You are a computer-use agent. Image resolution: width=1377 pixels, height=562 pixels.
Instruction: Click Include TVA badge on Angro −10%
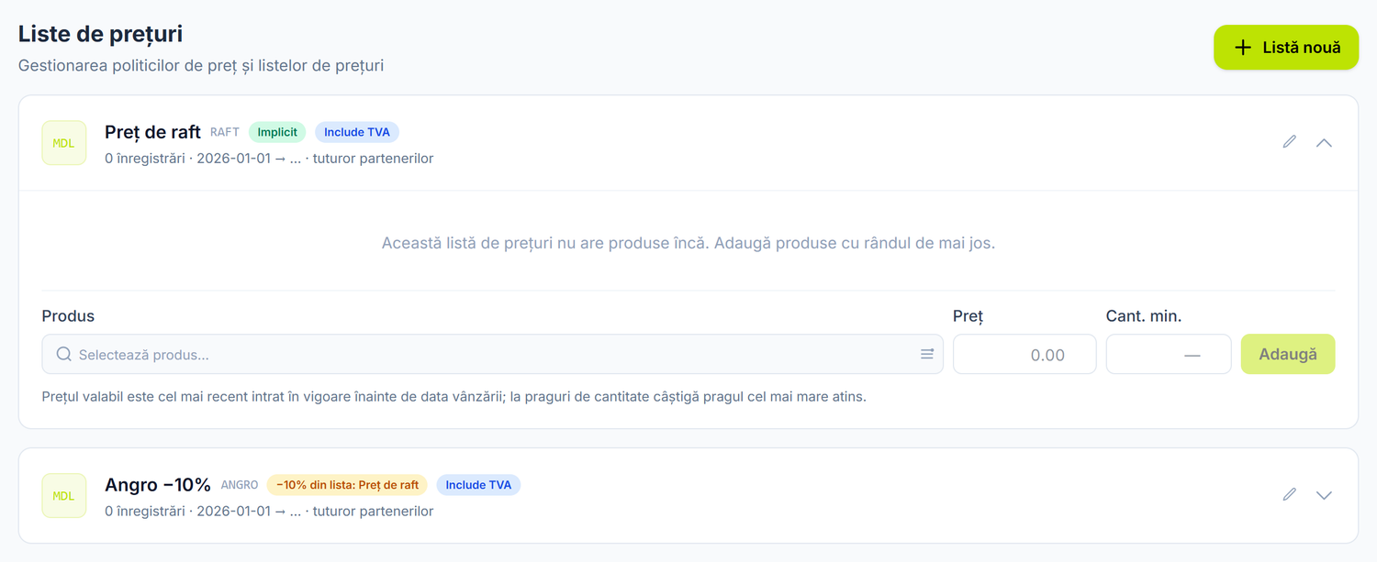click(478, 485)
